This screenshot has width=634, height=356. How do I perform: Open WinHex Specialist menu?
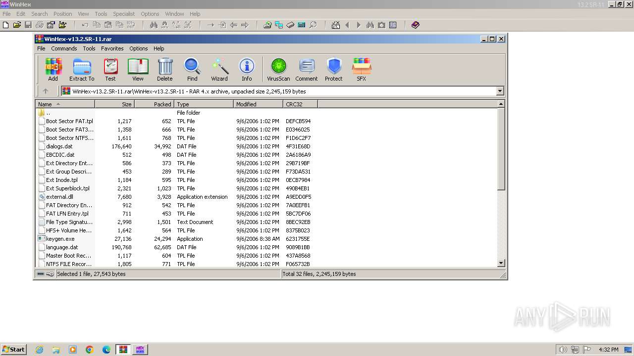coord(124,14)
